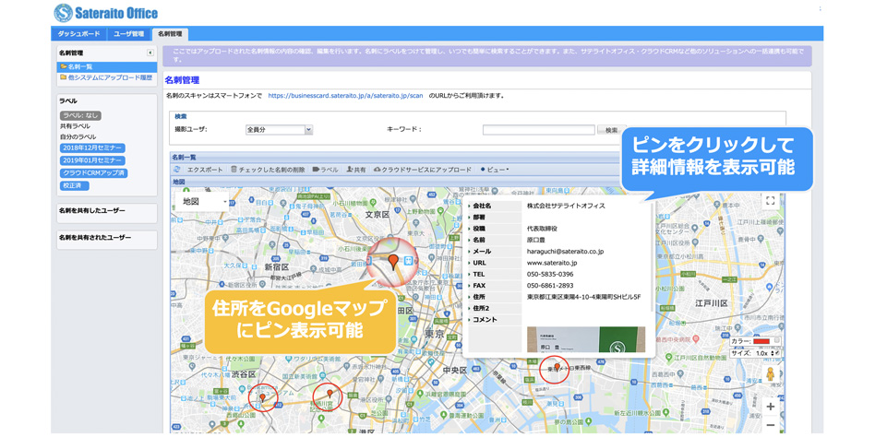Select the 2019年01月セミナー label
The image size is (875, 437).
point(92,160)
